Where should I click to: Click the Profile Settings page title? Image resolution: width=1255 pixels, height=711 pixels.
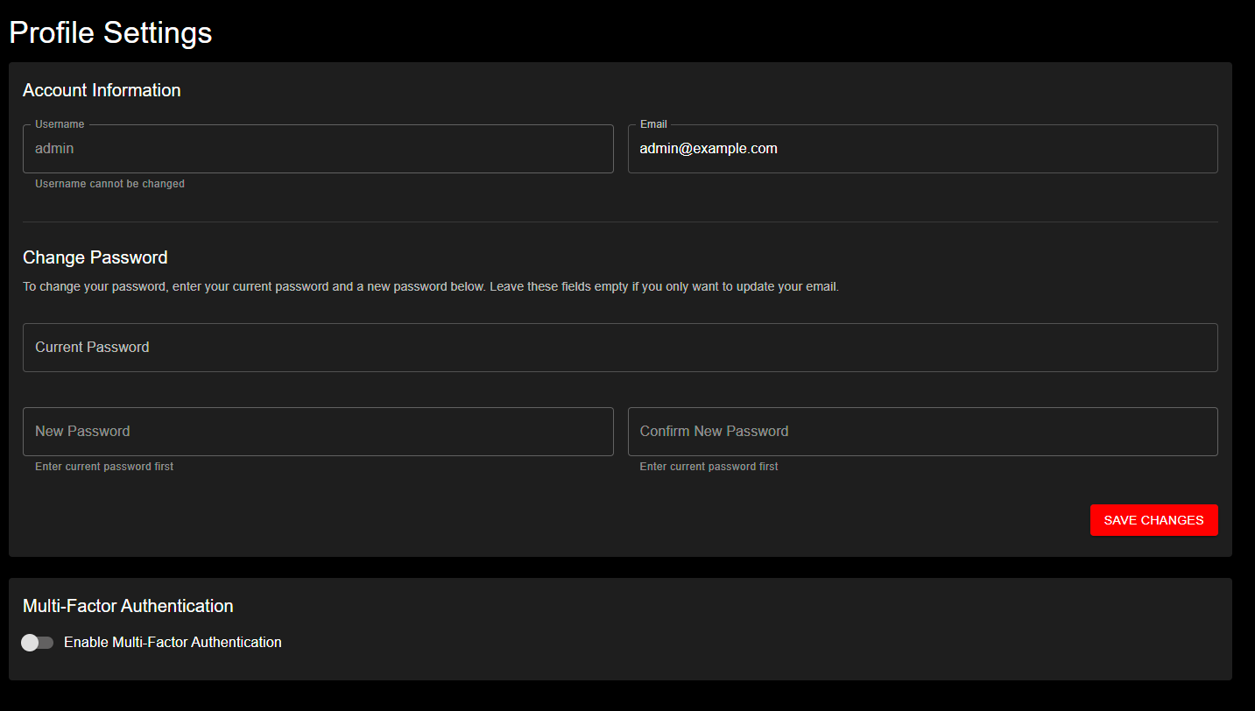(110, 33)
